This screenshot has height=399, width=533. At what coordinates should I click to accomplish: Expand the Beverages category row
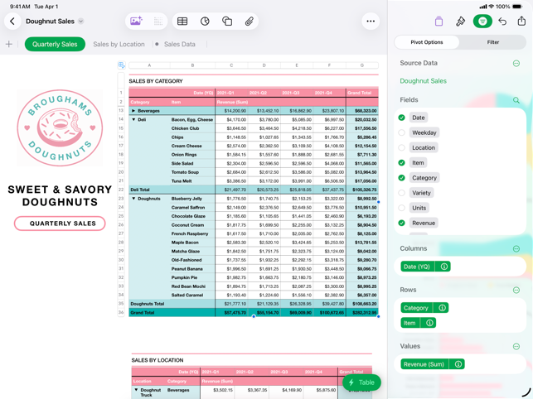pos(133,111)
